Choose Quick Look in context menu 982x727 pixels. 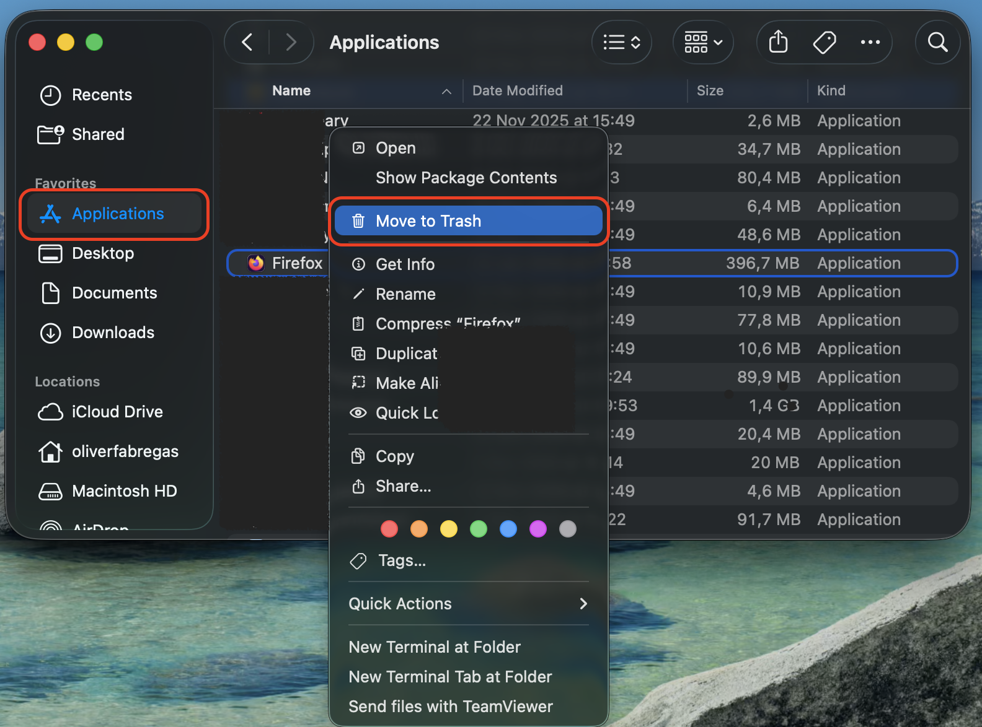[468, 413]
